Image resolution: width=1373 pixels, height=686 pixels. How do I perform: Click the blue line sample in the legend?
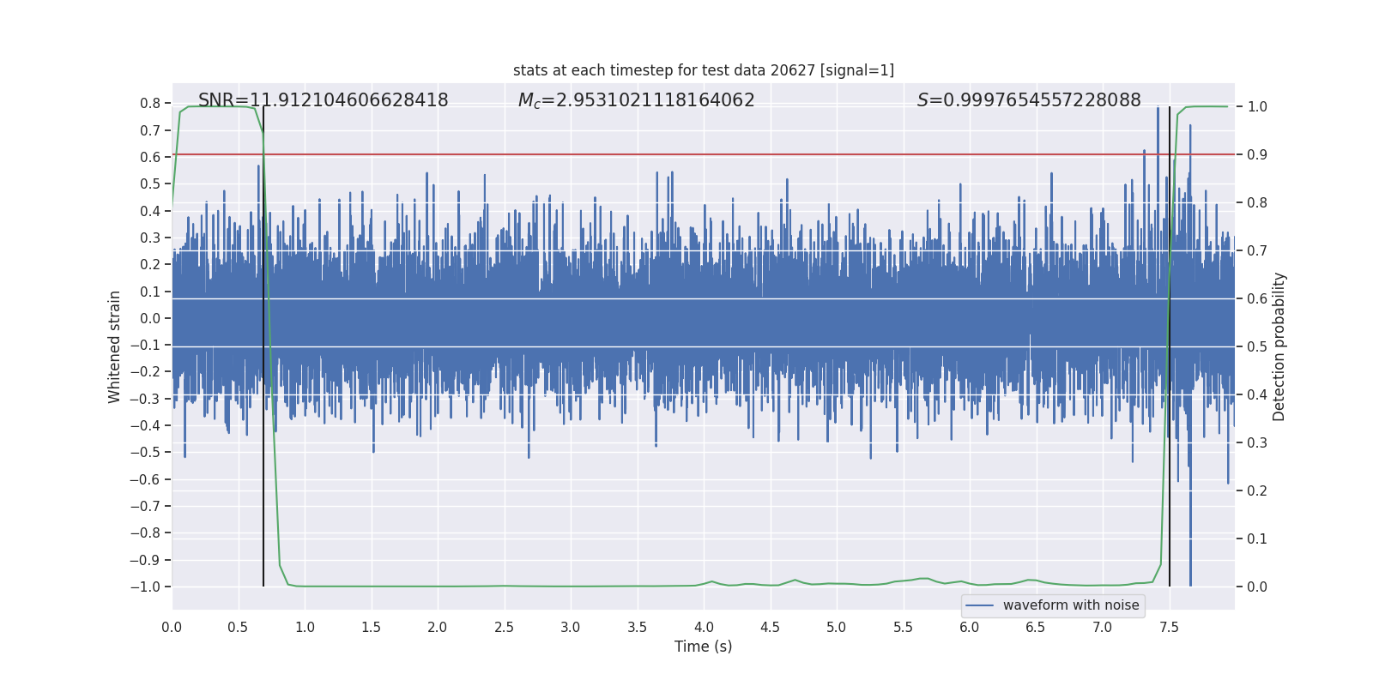pyautogui.click(x=979, y=605)
